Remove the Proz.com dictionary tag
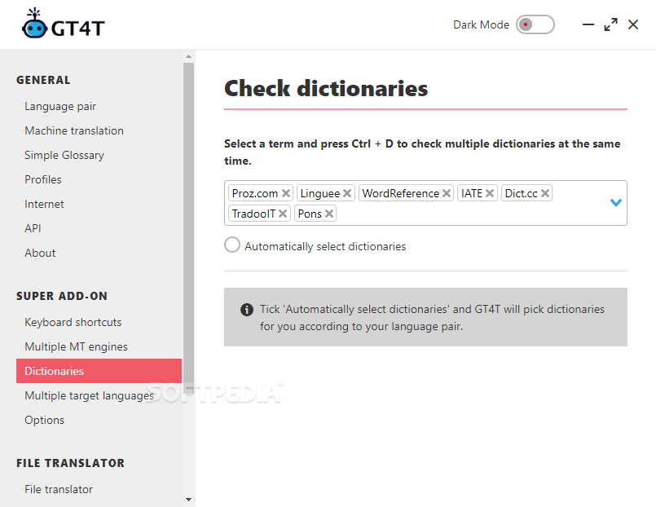Screen dimensions: 656x507 (286, 193)
